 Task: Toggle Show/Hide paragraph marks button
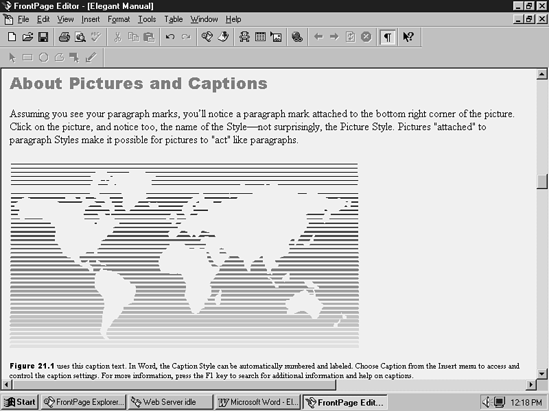click(388, 37)
